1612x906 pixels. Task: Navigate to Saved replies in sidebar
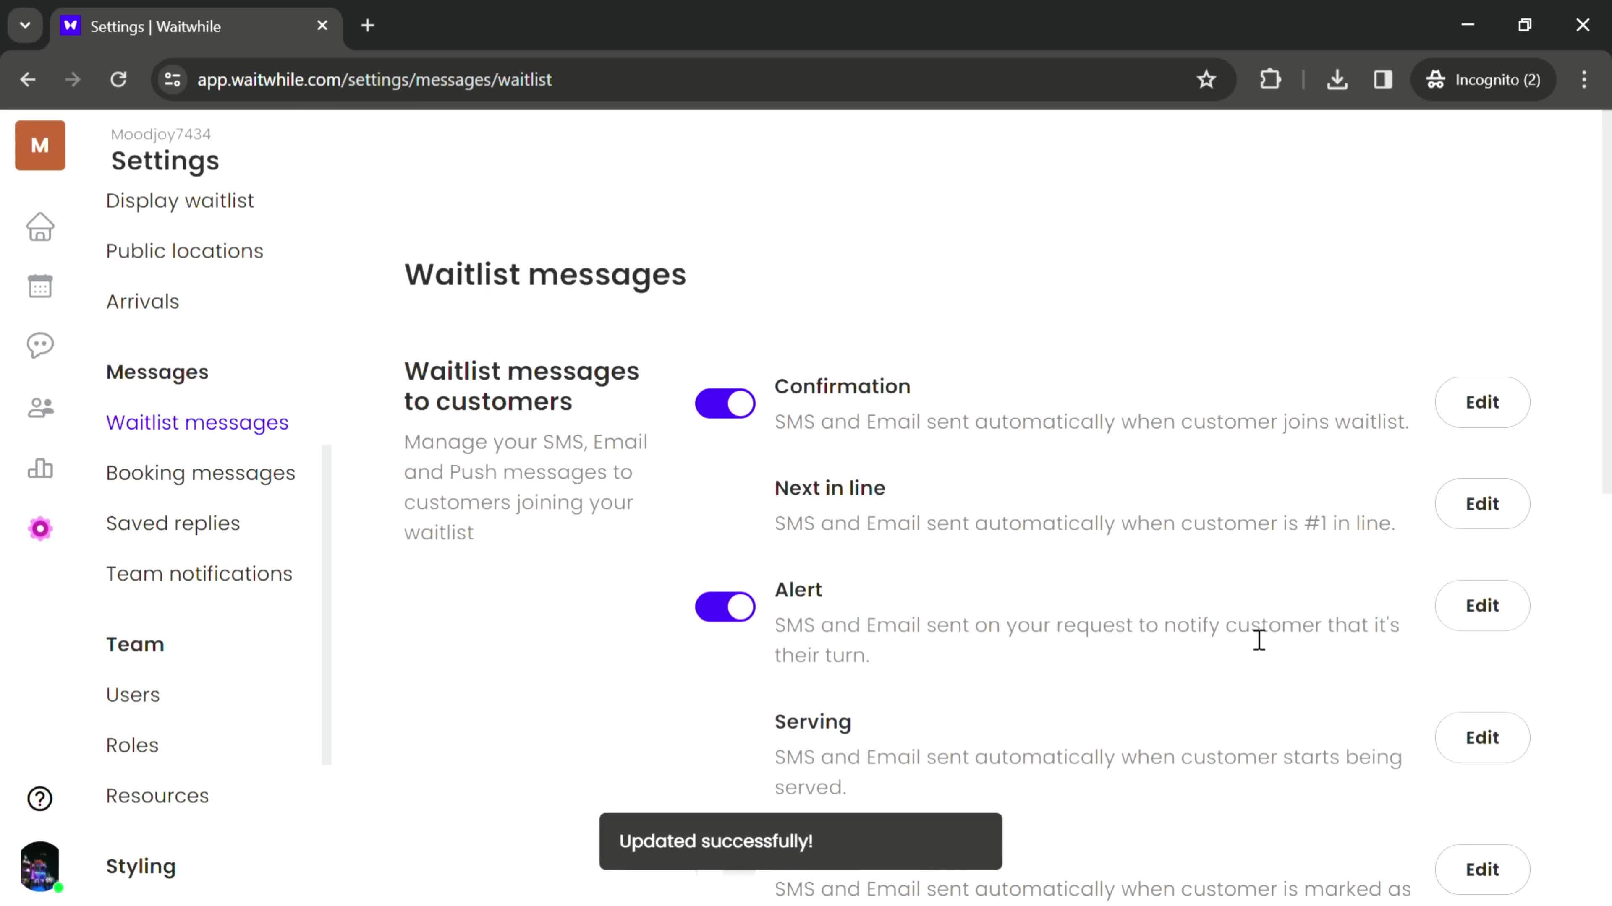point(173,522)
